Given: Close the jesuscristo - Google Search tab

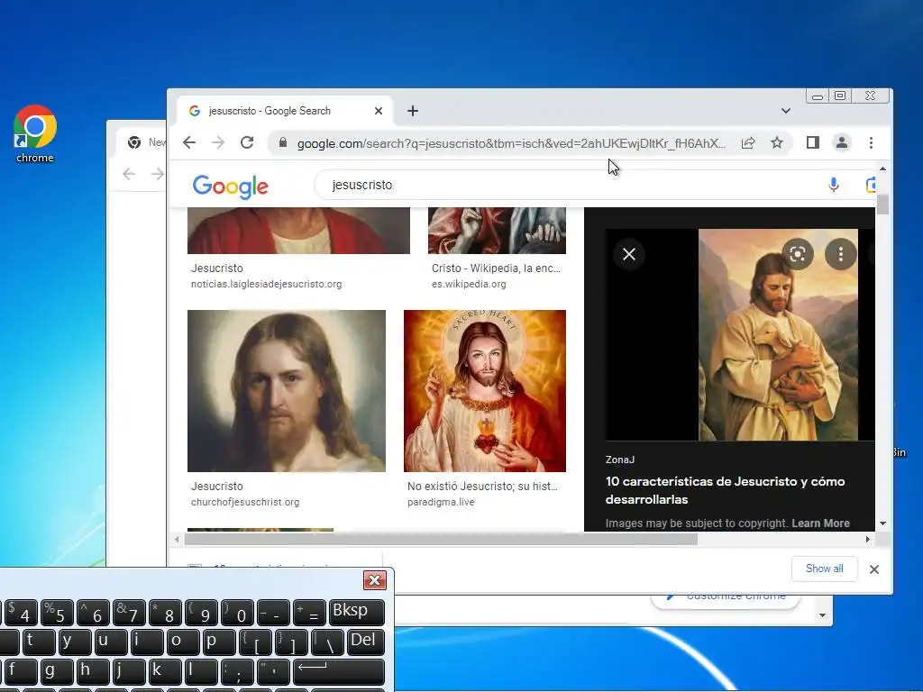Looking at the screenshot, I should click(x=379, y=111).
